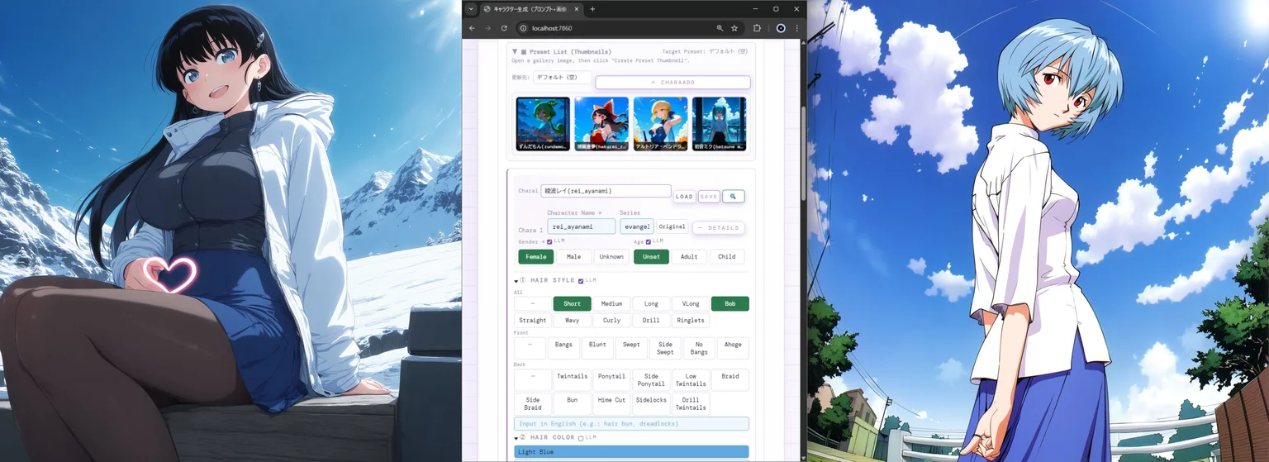
Task: Select the アルトリア・ペンドラゴン preset thumbnail
Action: [x=660, y=124]
